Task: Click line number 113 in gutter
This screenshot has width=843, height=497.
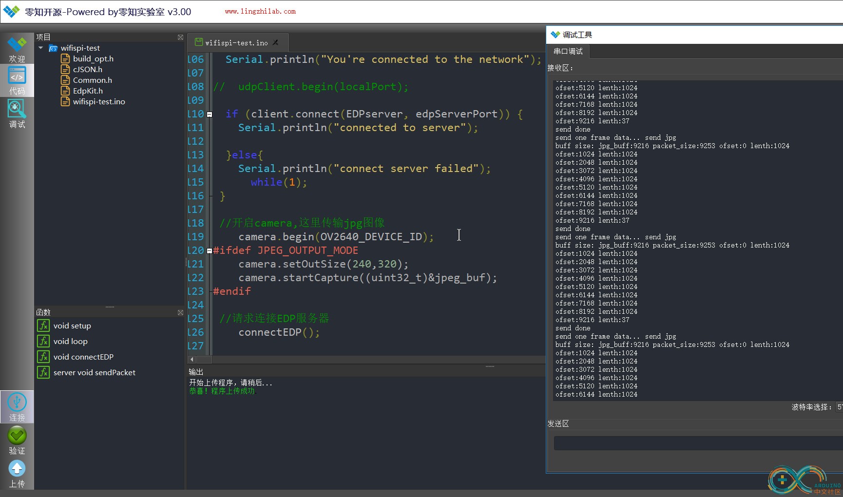Action: pos(196,155)
